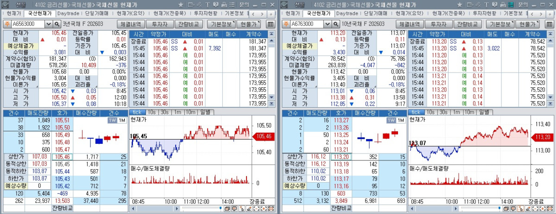Click tab scroll-left arrow in right window
Image resolution: width=556 pixels, height=214 pixels.
[532, 14]
